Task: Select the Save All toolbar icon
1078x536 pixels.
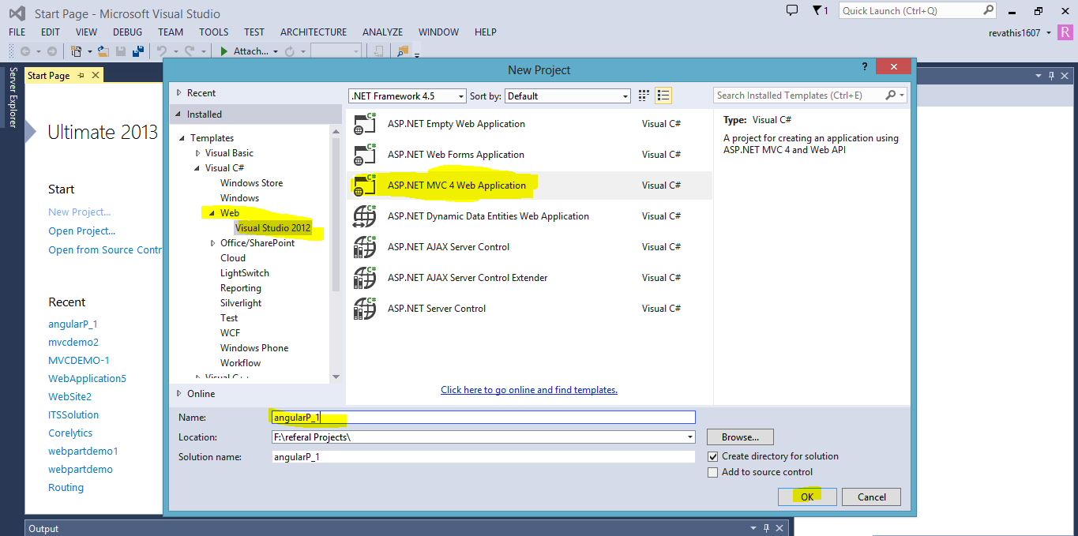Action: [x=138, y=51]
